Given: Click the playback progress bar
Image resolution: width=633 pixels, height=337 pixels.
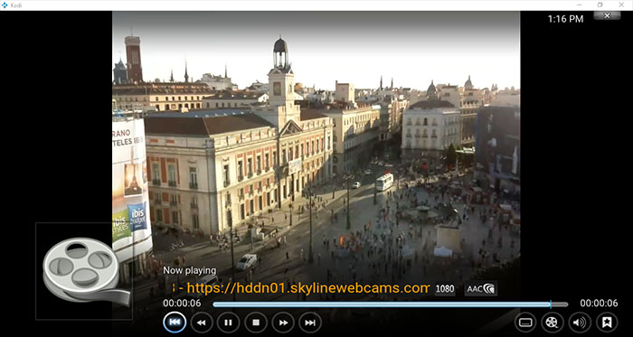Looking at the screenshot, I should pyautogui.click(x=390, y=304).
